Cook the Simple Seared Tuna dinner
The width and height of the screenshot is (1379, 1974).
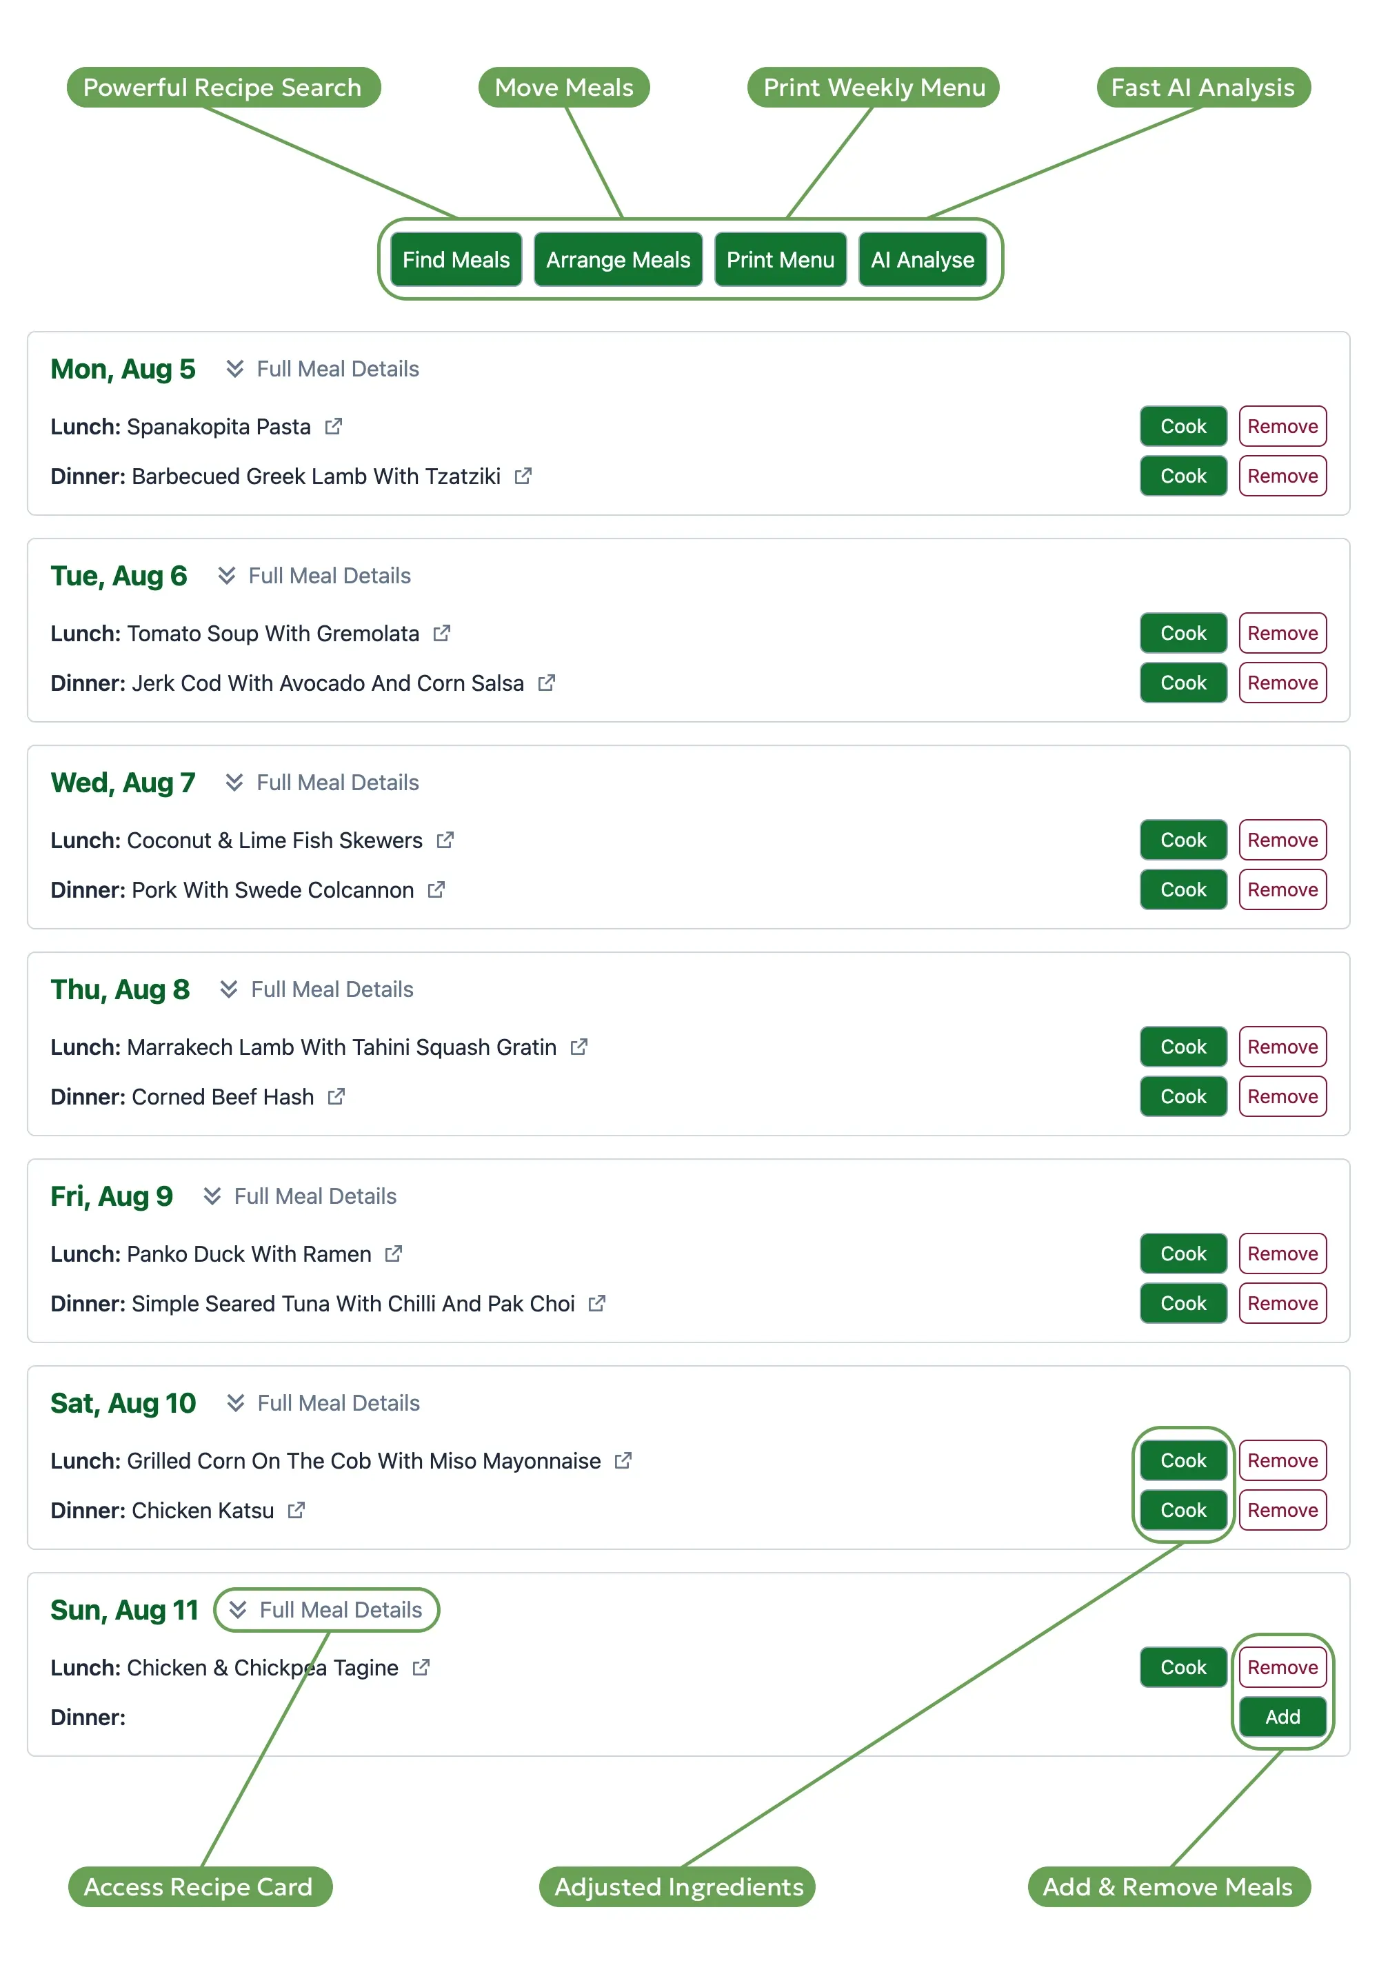tap(1183, 1303)
